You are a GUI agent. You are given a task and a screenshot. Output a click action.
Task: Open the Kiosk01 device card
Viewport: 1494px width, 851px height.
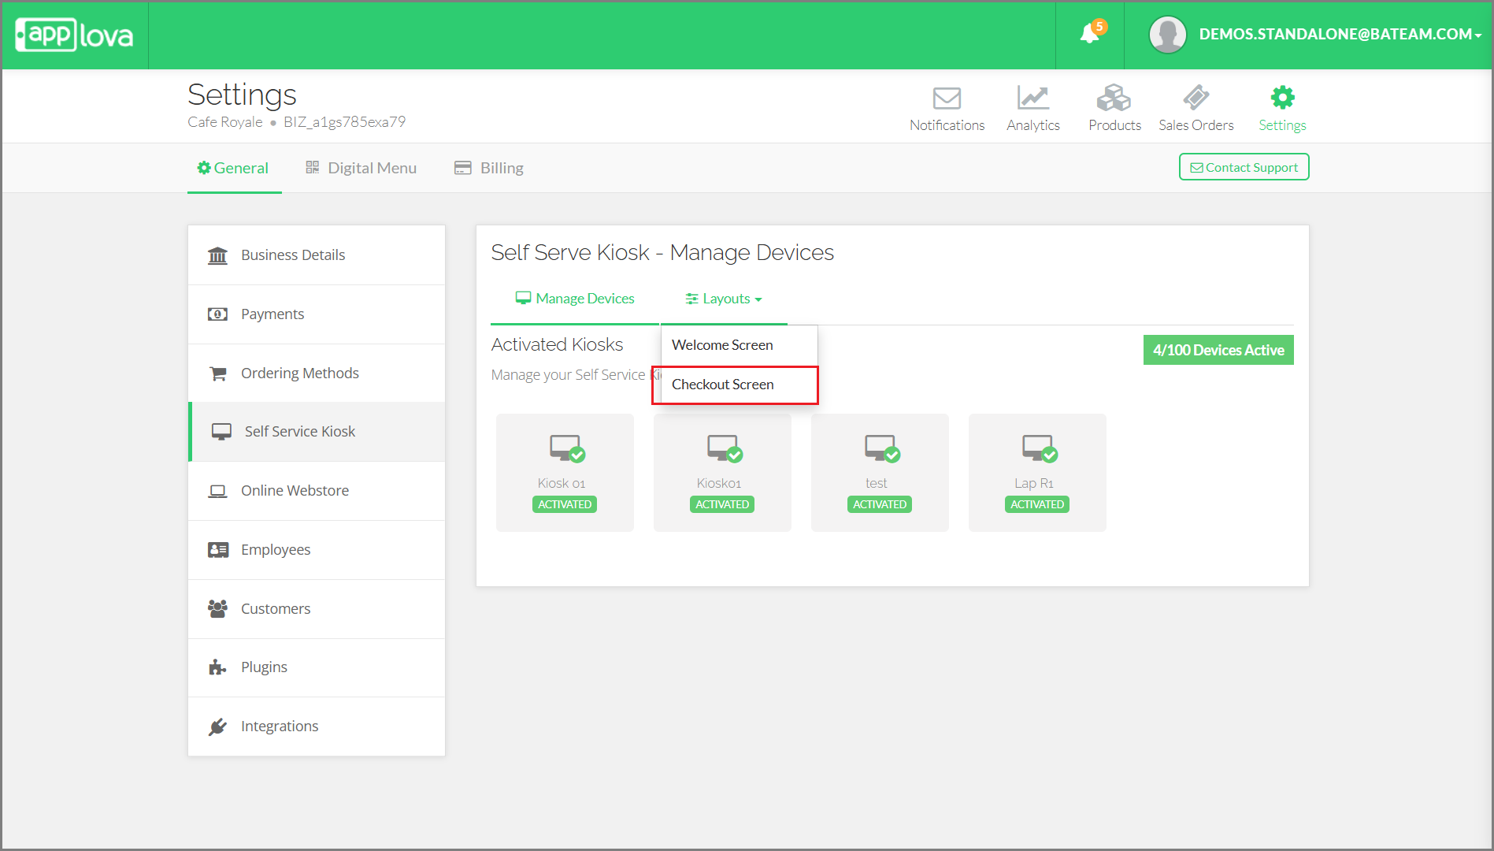[722, 473]
